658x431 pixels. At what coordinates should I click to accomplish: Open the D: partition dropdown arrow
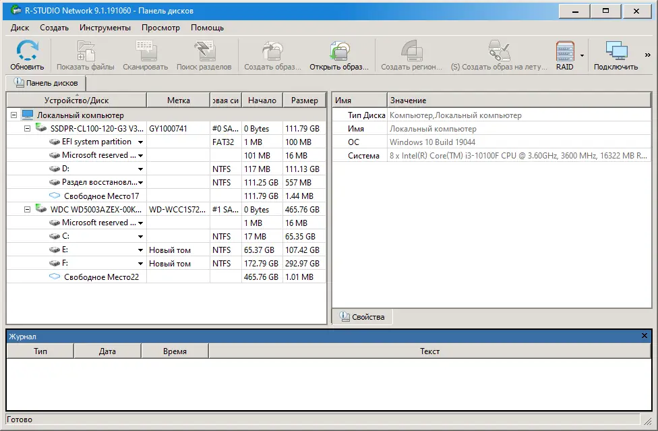[x=141, y=169]
